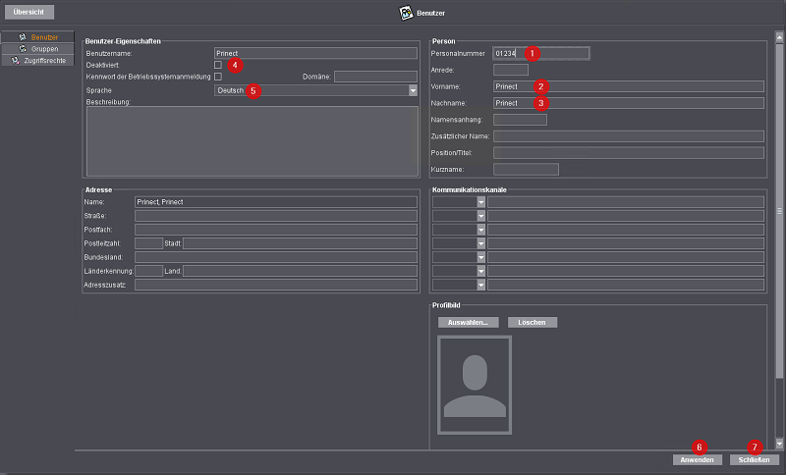Open the last Kommunikationskanäle type dropdown
This screenshot has width=786, height=475.
(x=481, y=285)
